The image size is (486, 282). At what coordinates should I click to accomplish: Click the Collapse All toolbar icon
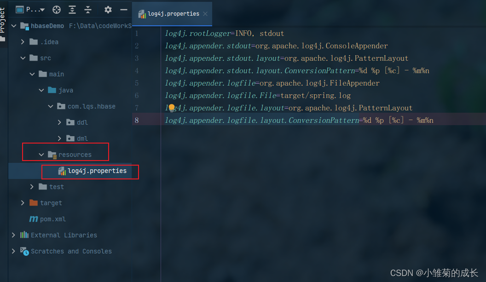[88, 10]
